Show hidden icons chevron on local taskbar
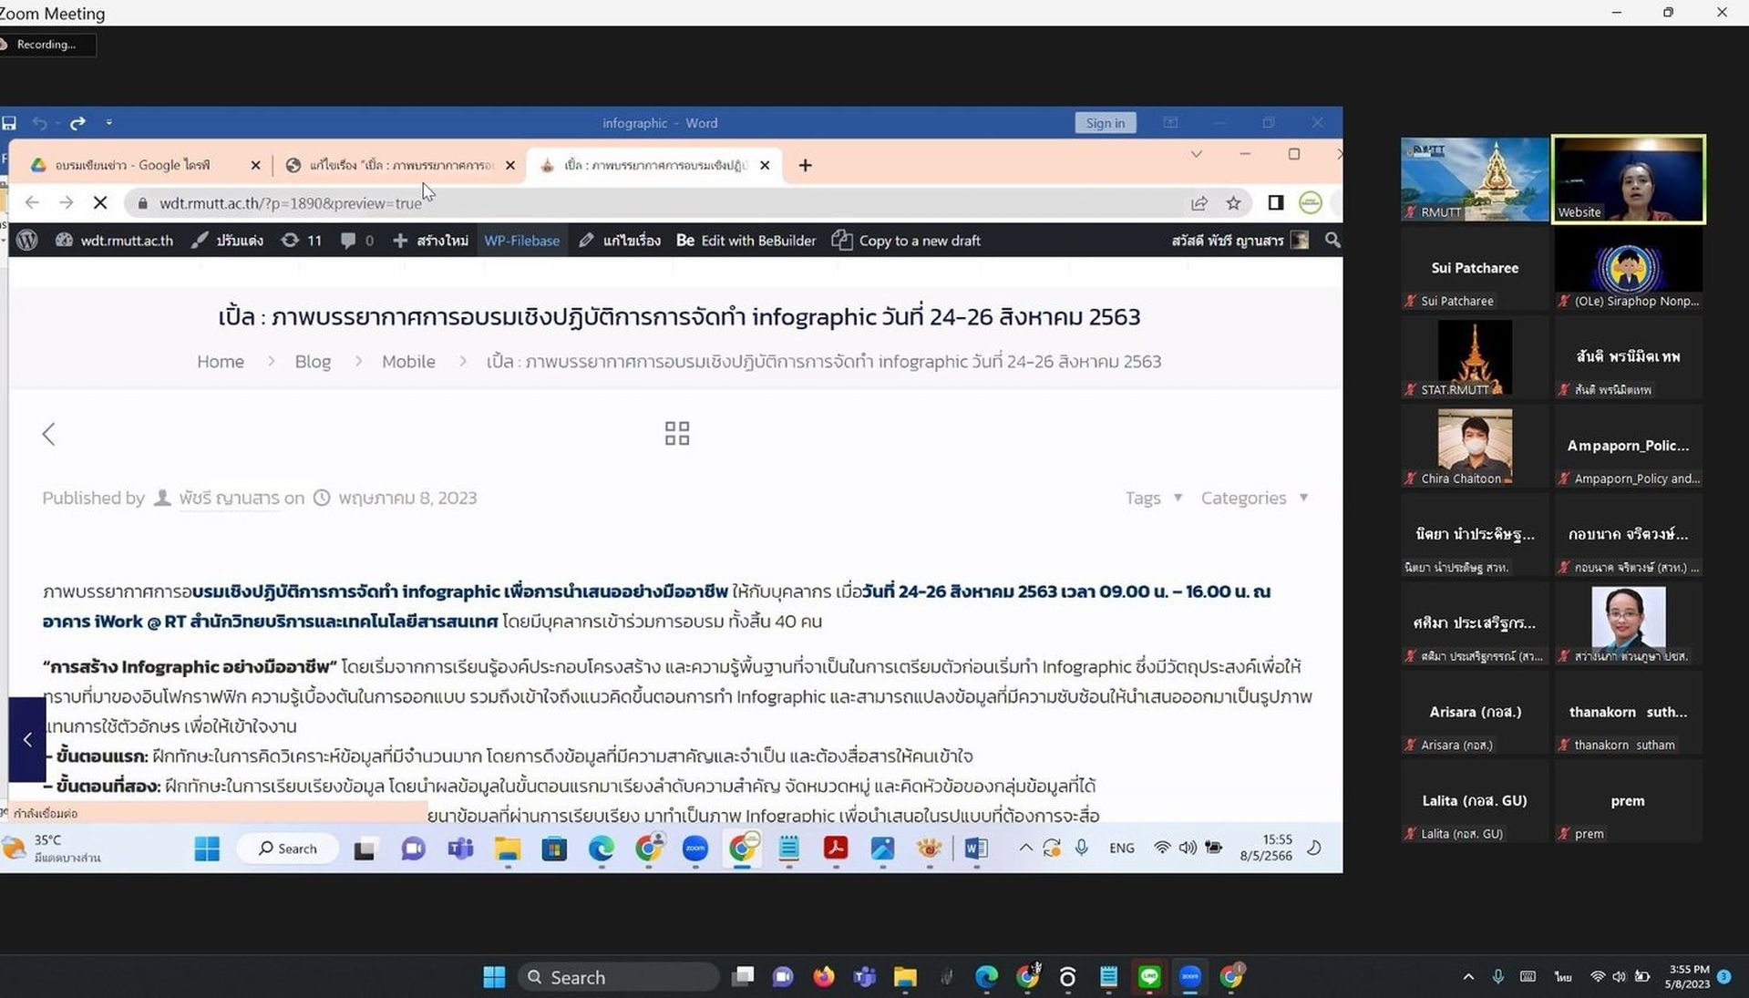The image size is (1749, 998). [x=1468, y=977]
